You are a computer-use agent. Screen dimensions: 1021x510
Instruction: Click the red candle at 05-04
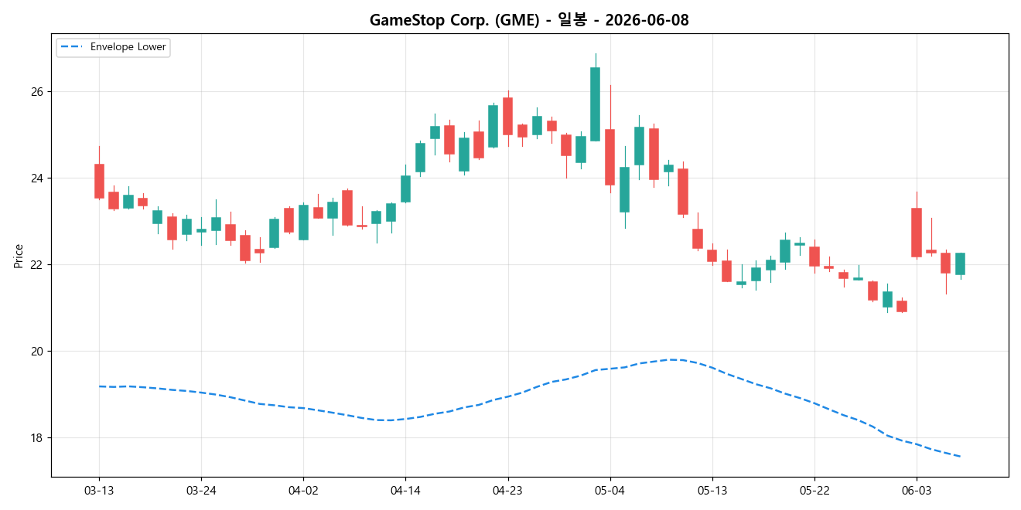click(x=610, y=157)
